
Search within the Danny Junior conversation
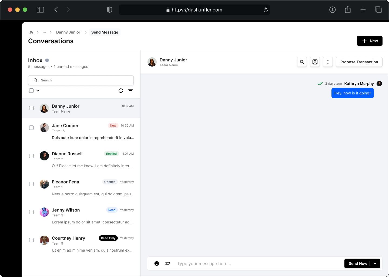tap(302, 62)
